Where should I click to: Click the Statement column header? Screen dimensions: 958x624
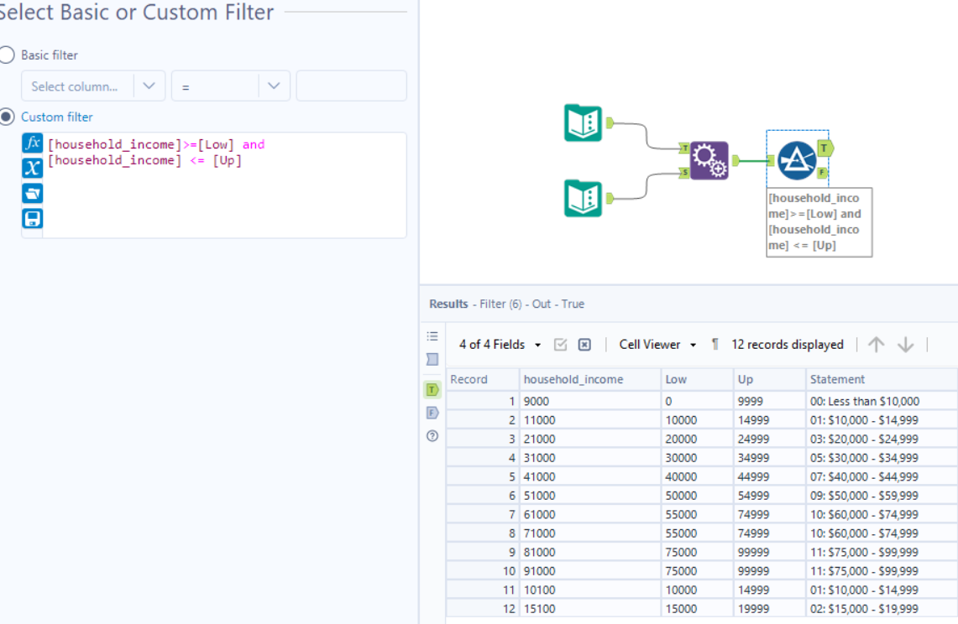pyautogui.click(x=837, y=379)
